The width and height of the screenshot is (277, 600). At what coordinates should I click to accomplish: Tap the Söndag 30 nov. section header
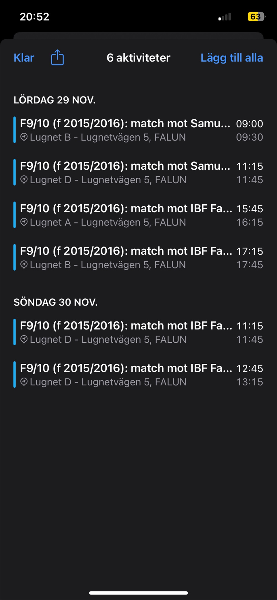tap(55, 302)
